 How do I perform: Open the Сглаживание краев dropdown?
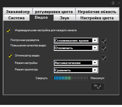point(76,40)
